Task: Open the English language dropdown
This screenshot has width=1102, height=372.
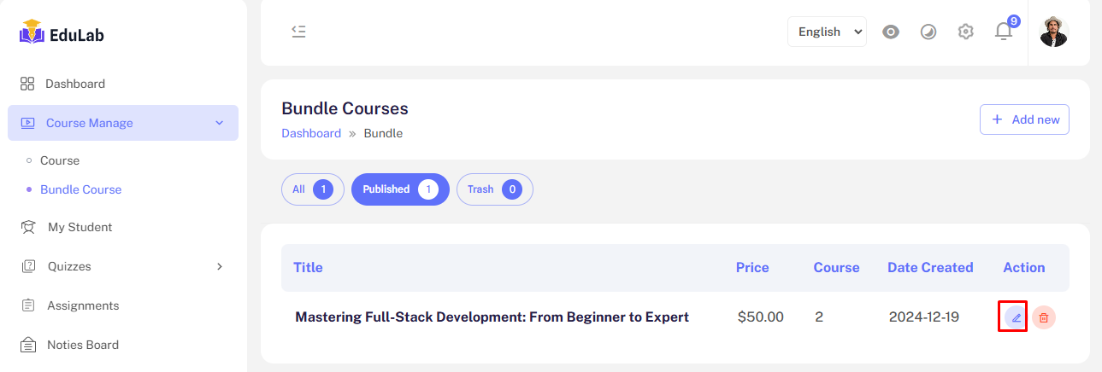Action: point(827,32)
